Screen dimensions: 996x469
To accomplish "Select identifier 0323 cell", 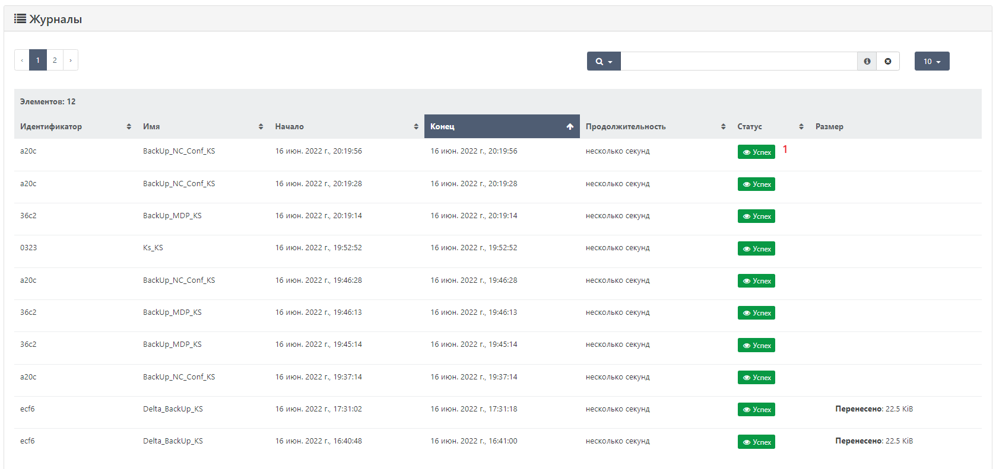I will pos(28,248).
